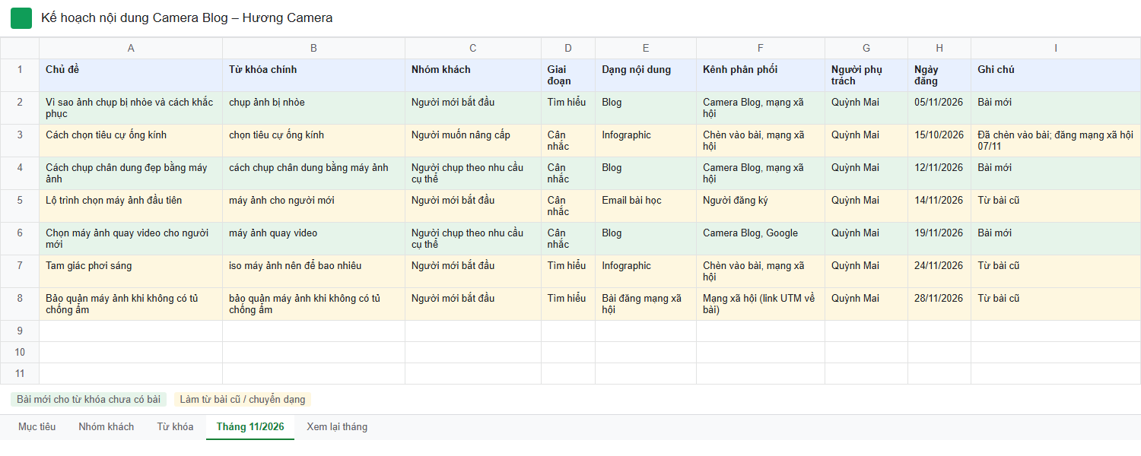Select row 9 header number
Viewport: 1141px width, 456px height.
pos(20,331)
